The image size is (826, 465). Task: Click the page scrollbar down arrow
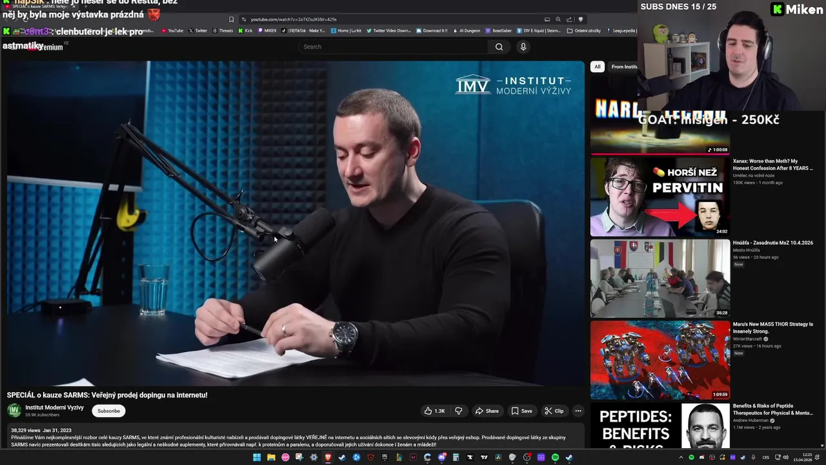(822, 446)
